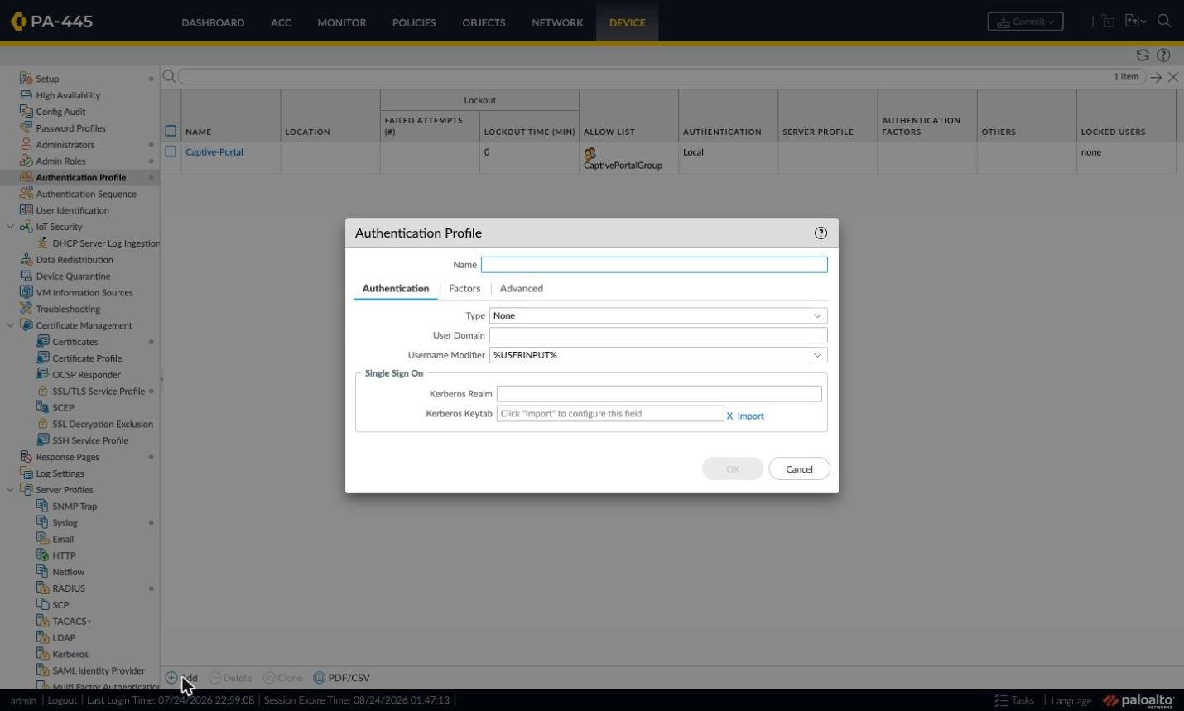Open the Commit dropdown
Viewport: 1184px width, 711px height.
point(1025,22)
